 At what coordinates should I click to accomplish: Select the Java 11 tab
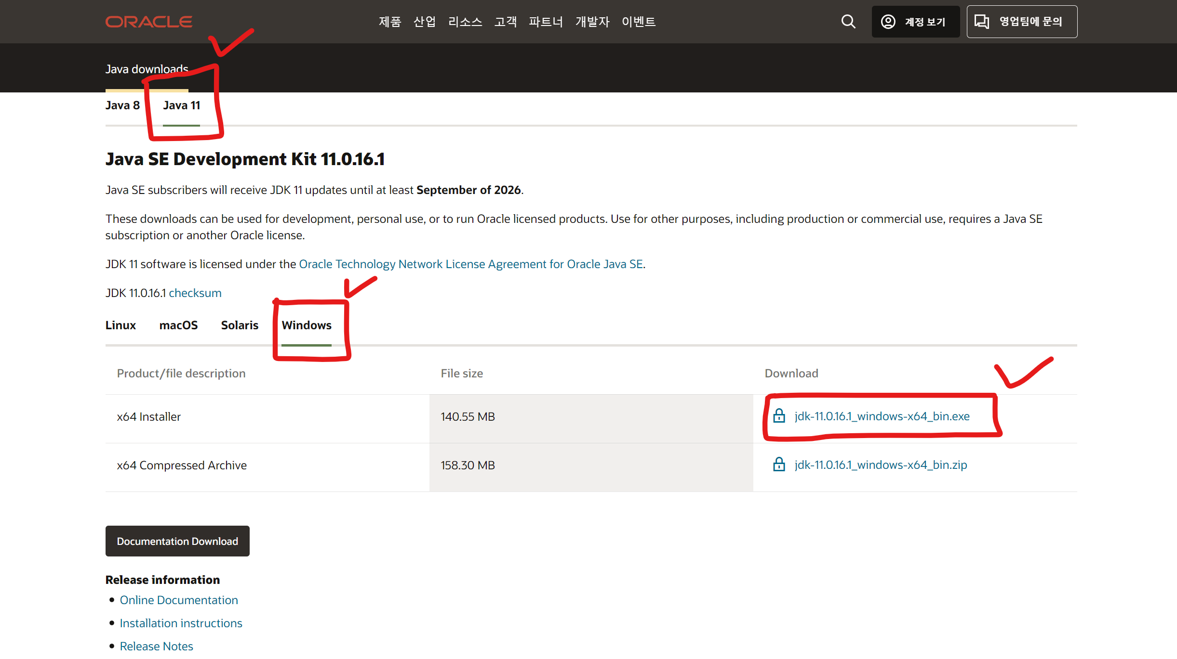pos(181,105)
